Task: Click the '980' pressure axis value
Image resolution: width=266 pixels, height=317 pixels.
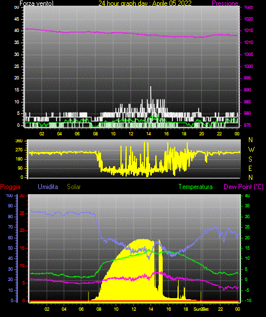Action: [247, 113]
